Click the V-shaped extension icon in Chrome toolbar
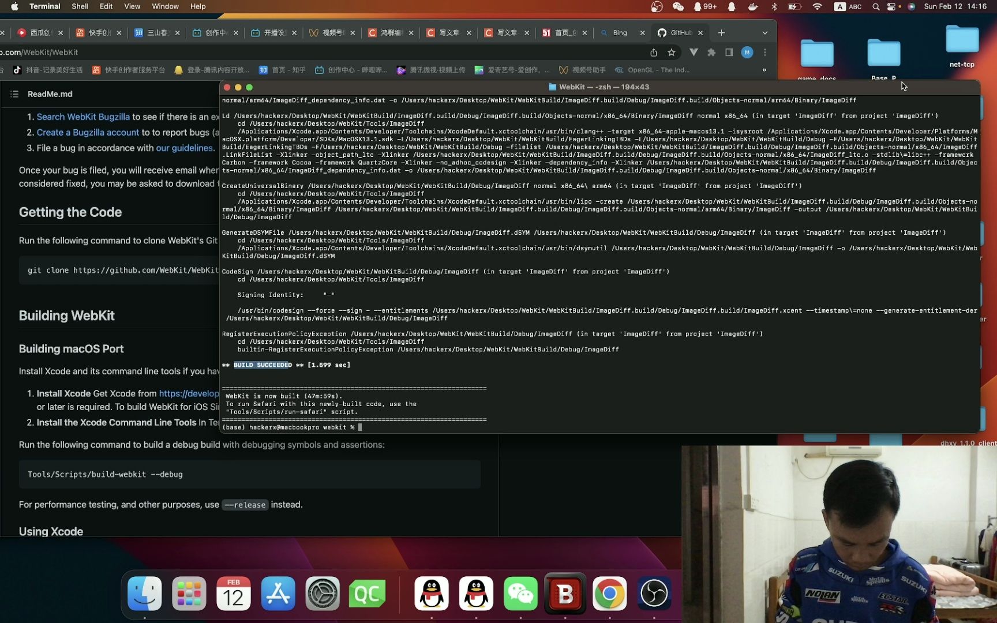The image size is (997, 623). 694,52
